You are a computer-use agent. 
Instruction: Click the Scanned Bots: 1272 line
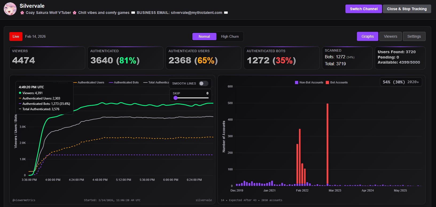[340, 57]
